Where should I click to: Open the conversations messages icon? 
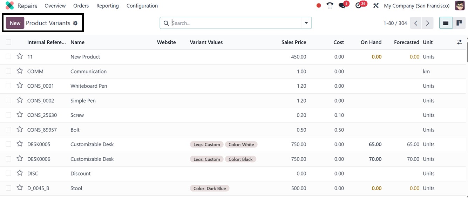tap(342, 6)
